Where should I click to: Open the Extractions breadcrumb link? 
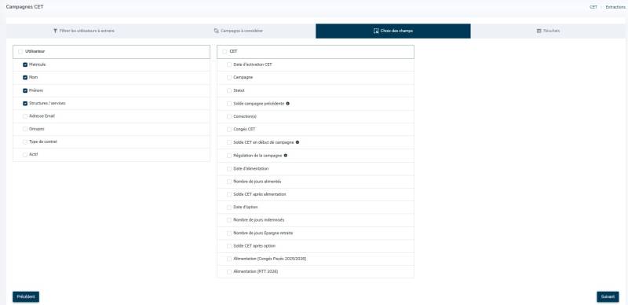click(615, 7)
